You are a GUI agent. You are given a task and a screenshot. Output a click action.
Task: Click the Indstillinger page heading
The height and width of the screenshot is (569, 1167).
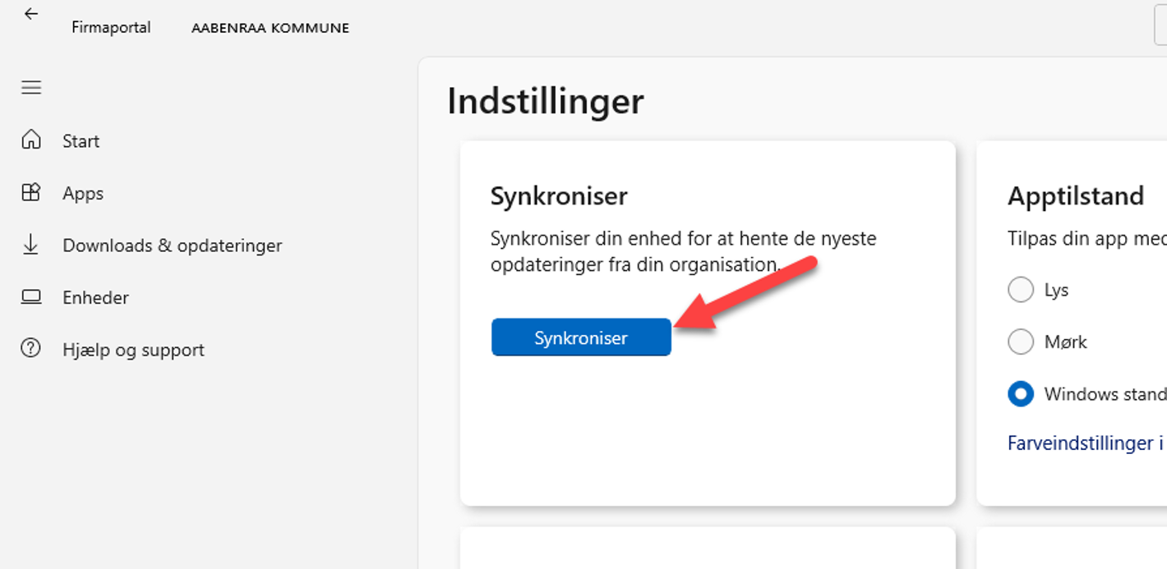click(546, 102)
